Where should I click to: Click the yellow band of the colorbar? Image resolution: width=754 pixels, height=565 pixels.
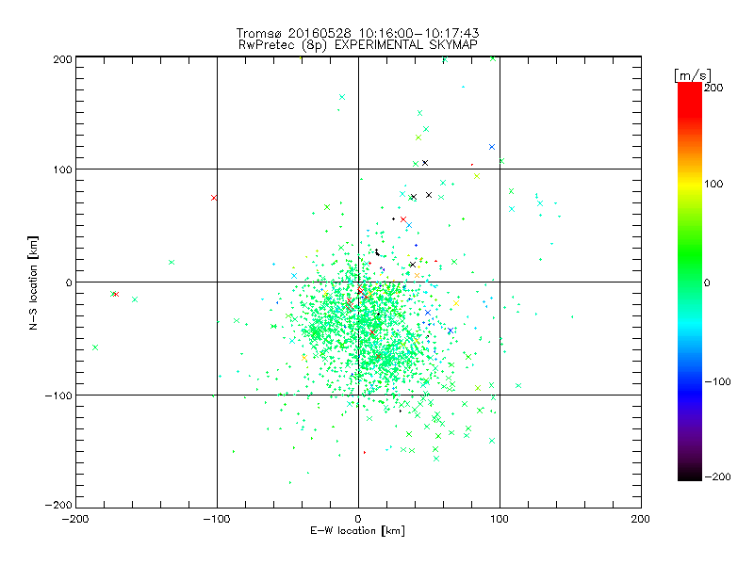[x=690, y=184]
